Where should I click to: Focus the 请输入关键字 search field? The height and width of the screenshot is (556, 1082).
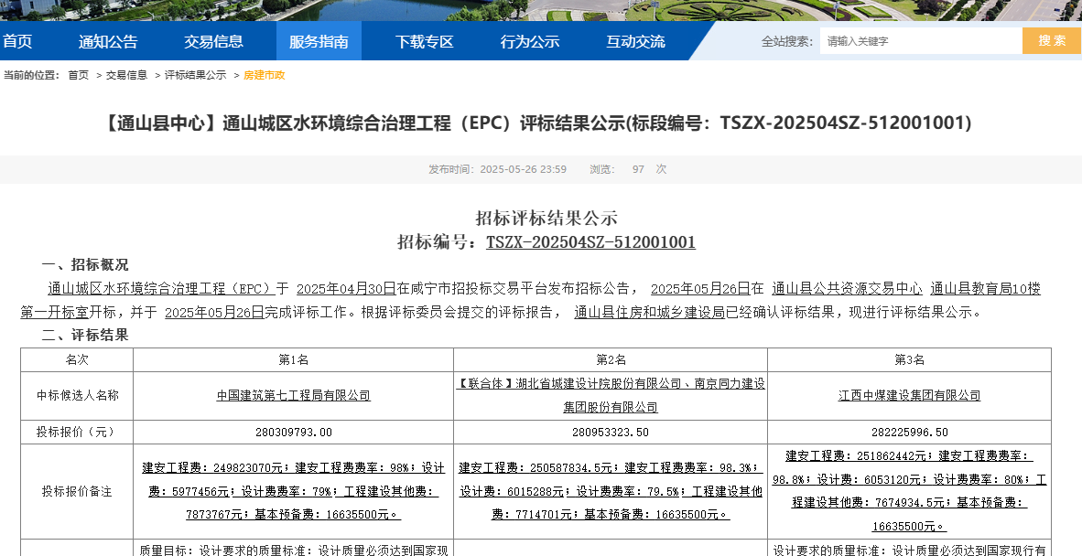tap(921, 41)
